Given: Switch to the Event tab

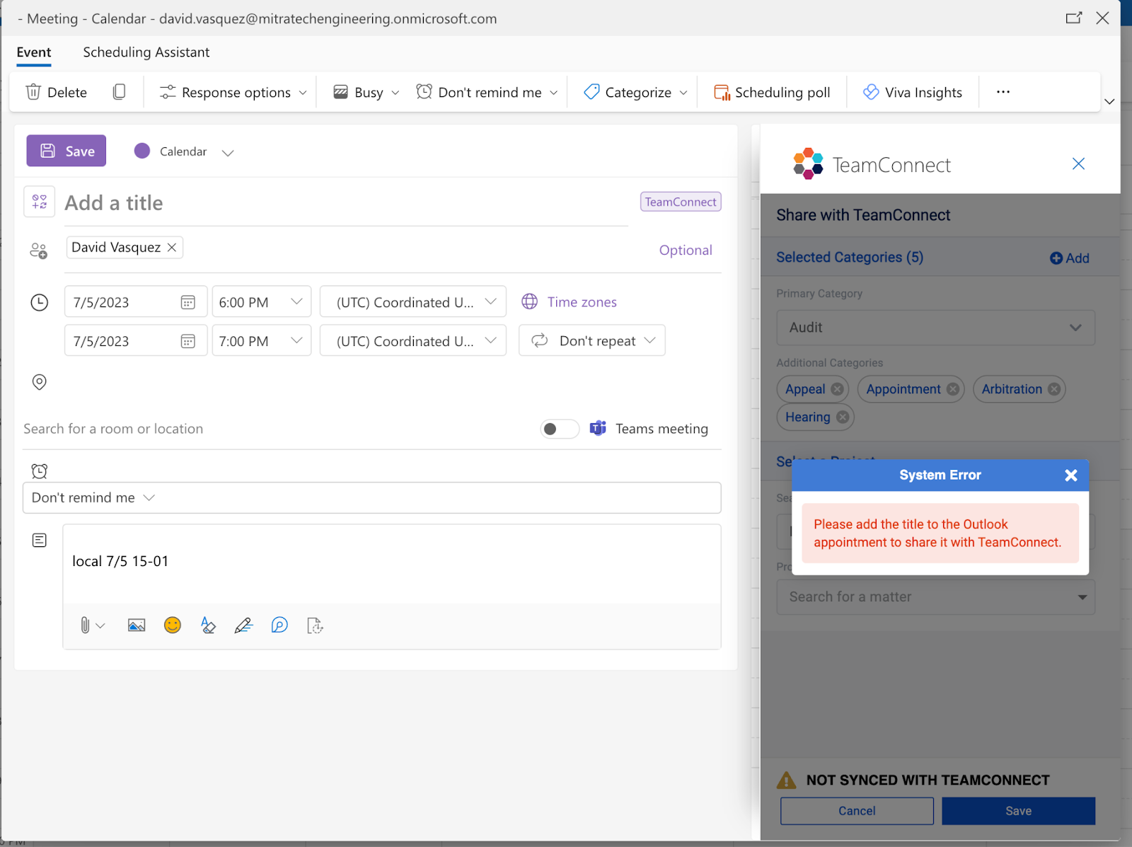Looking at the screenshot, I should [x=34, y=52].
